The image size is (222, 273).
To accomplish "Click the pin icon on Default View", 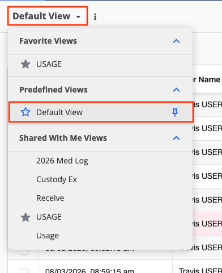I will 175,112.
